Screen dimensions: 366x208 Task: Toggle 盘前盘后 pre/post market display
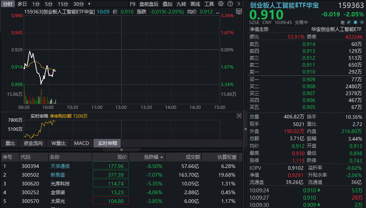click(149, 4)
